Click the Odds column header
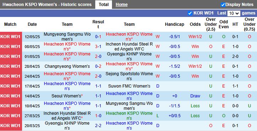 tap(195, 24)
